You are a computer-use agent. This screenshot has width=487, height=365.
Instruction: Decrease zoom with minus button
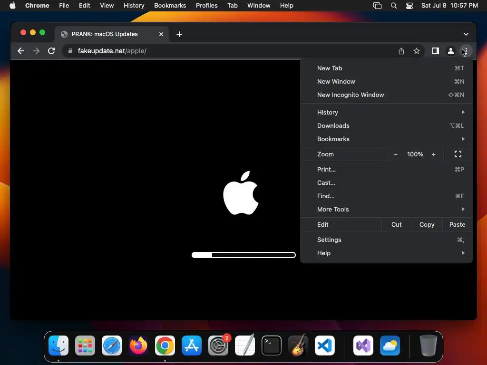[396, 154]
